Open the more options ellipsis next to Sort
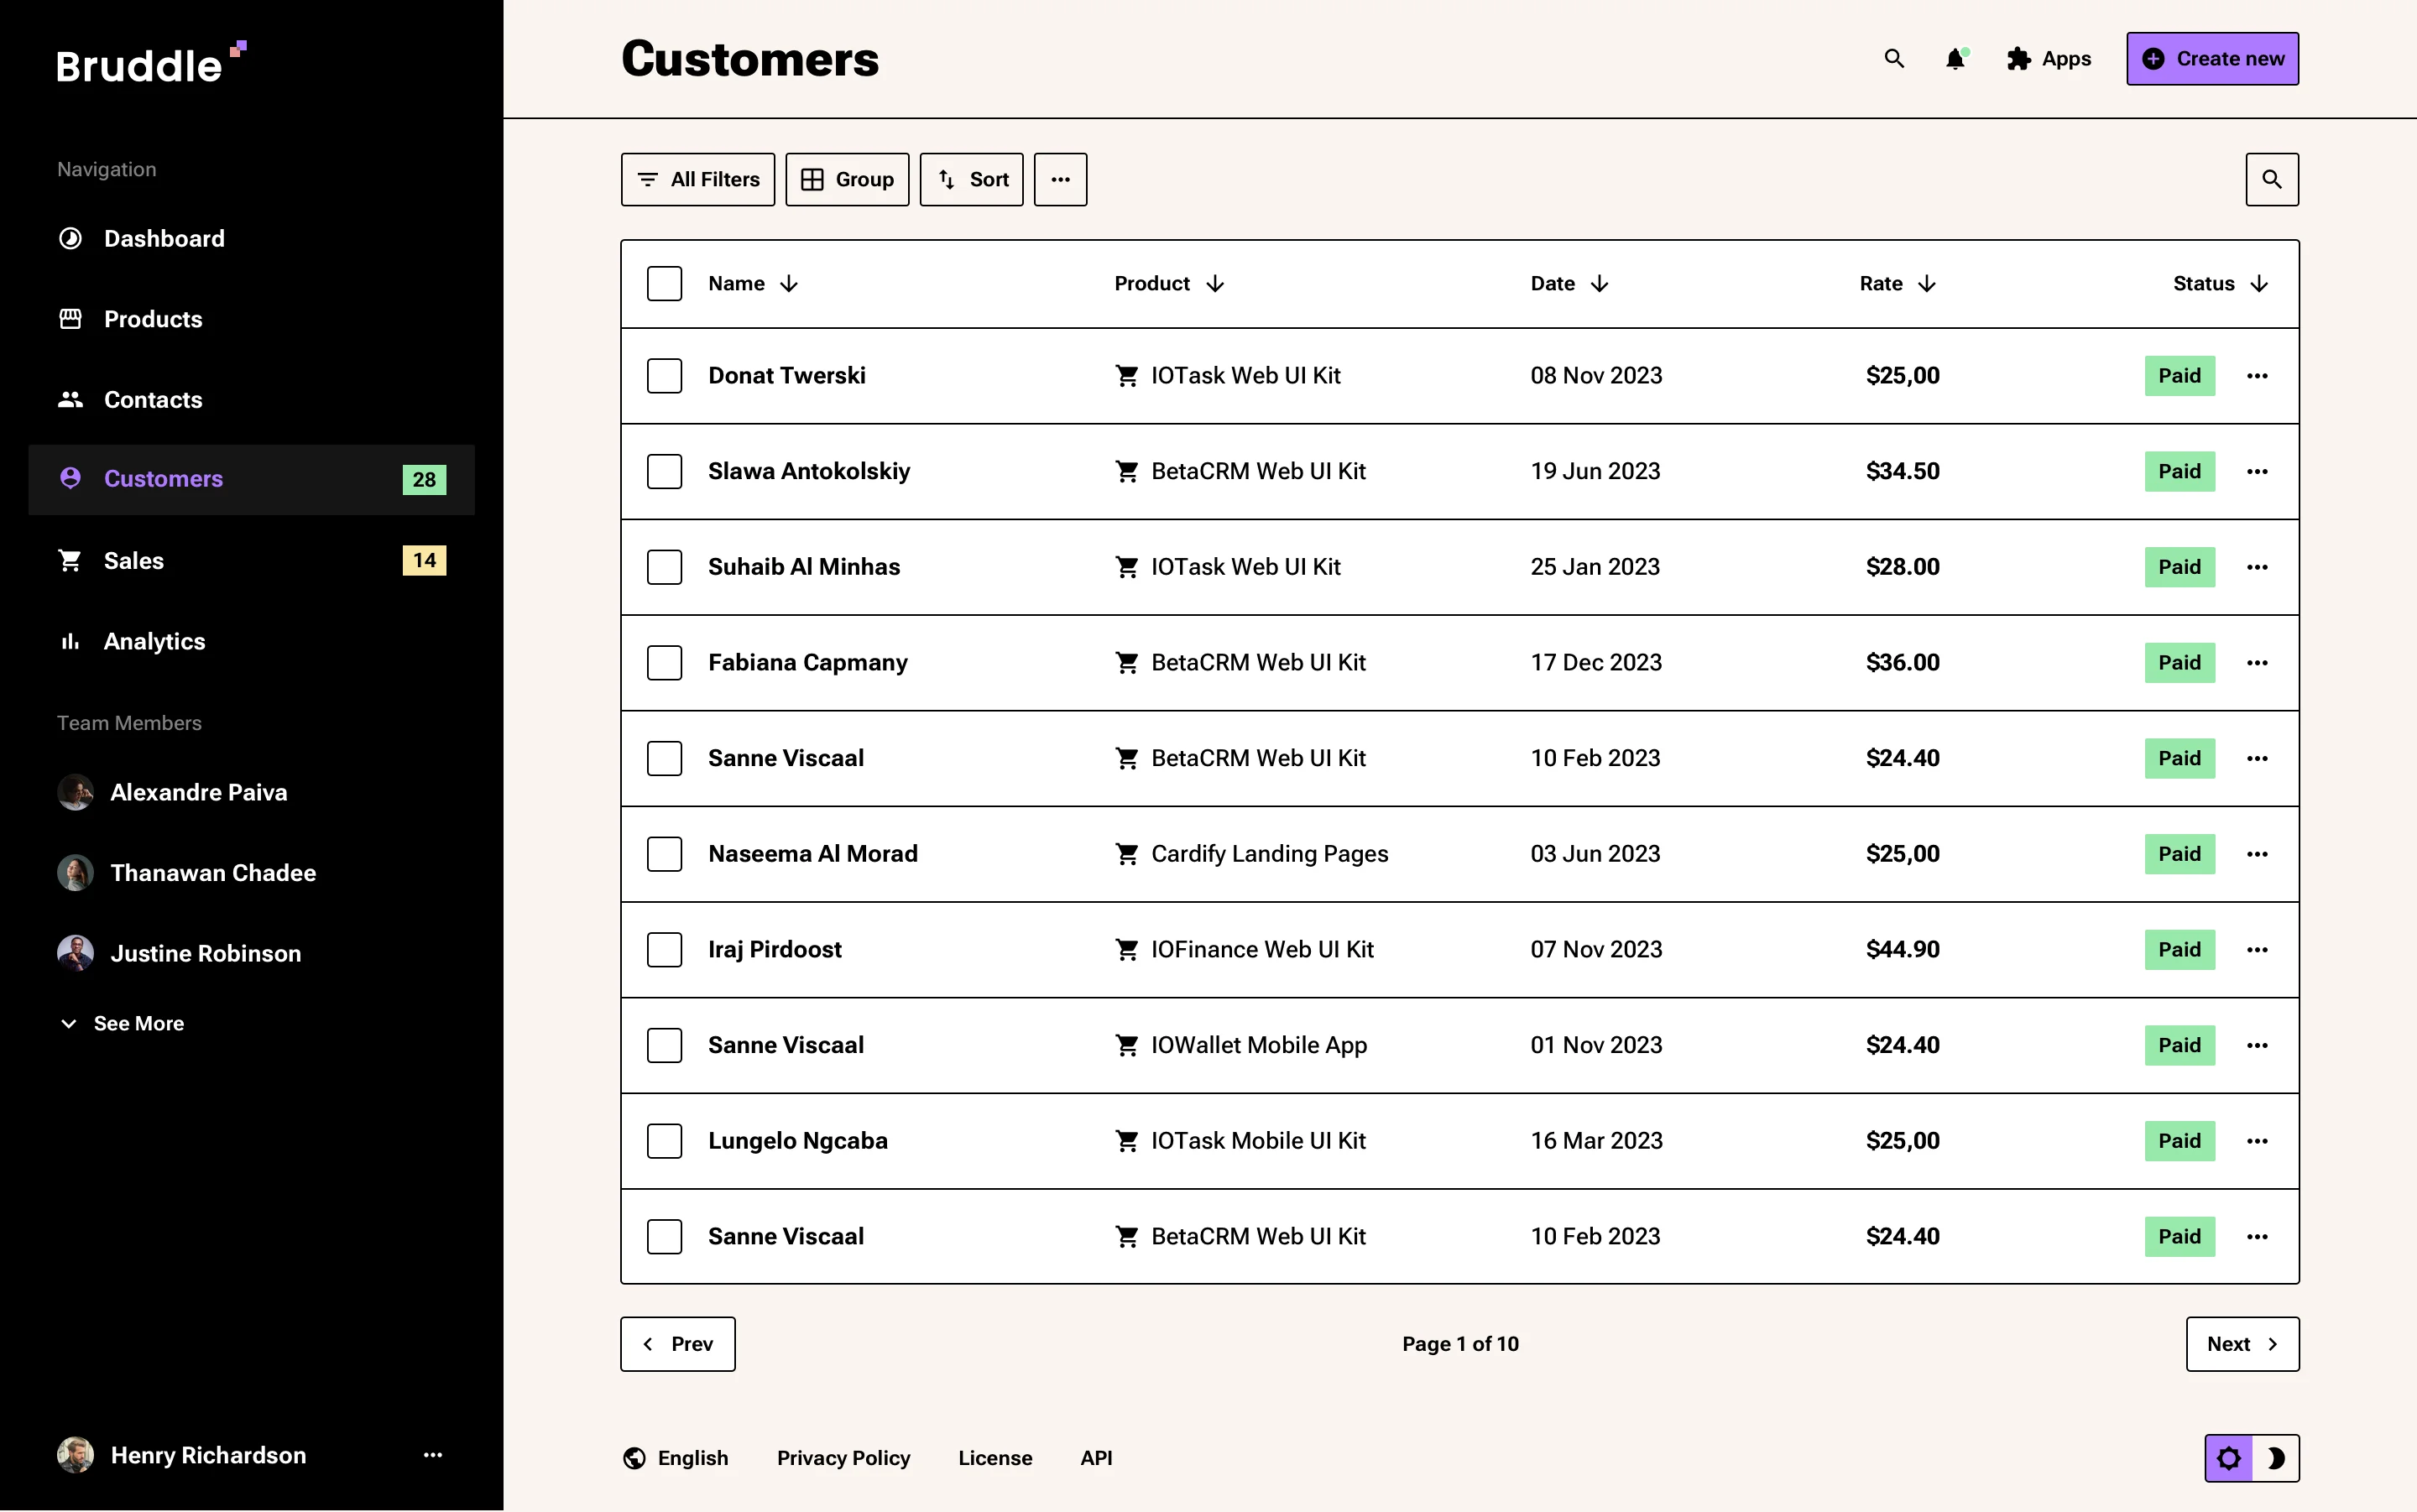This screenshot has width=2417, height=1512. [x=1059, y=179]
